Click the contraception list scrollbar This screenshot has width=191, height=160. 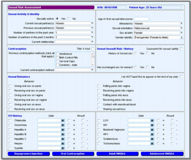pos(93,59)
